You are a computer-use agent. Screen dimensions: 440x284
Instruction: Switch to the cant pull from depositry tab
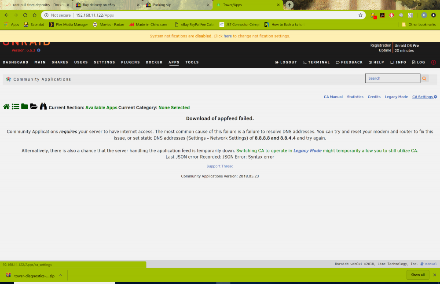[x=37, y=5]
